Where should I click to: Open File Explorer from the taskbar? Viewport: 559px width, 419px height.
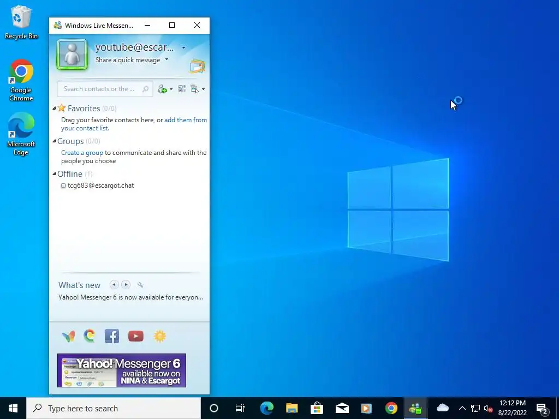click(x=292, y=408)
